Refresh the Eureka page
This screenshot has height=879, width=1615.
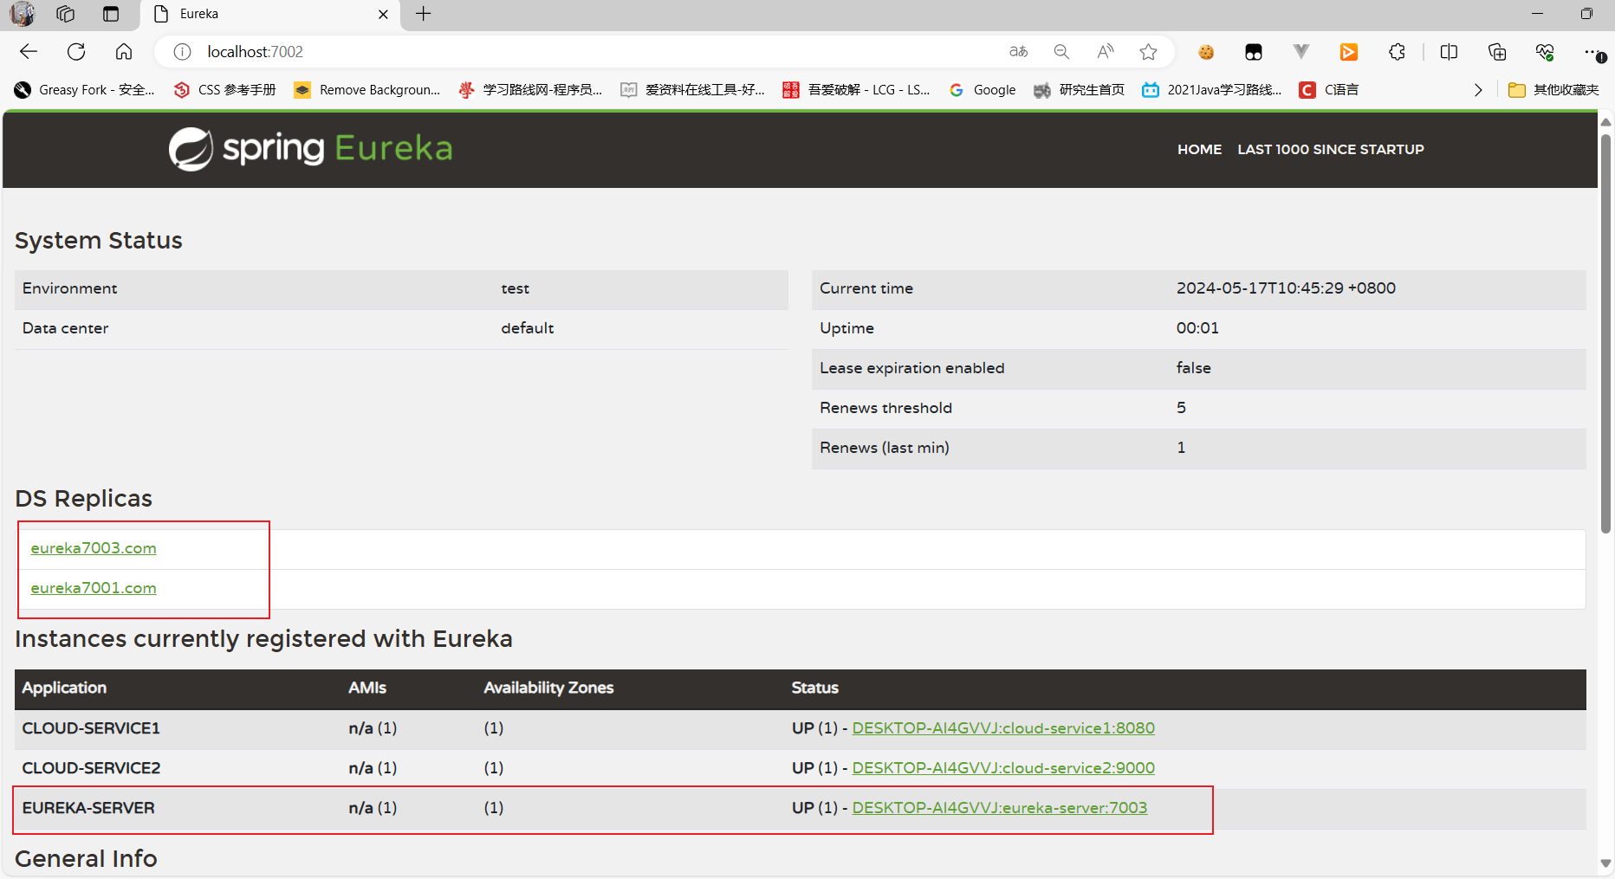coord(76,52)
